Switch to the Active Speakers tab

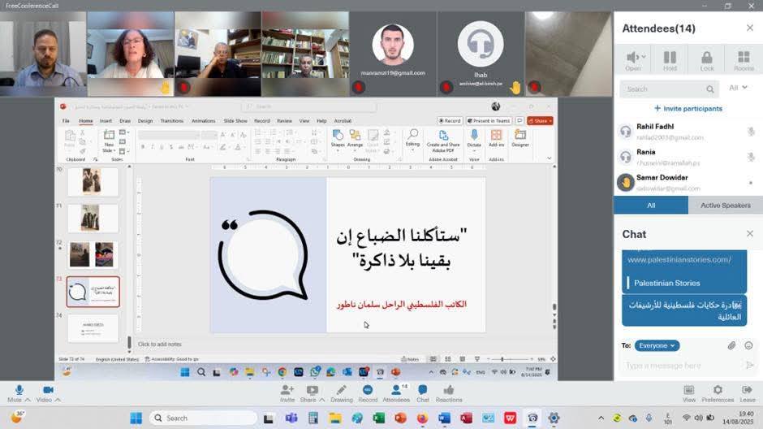(725, 206)
